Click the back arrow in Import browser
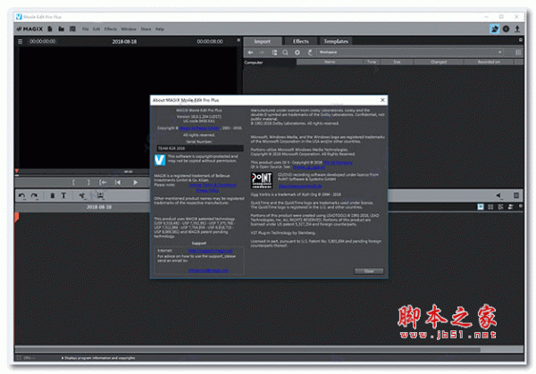The image size is (536, 374). [250, 53]
